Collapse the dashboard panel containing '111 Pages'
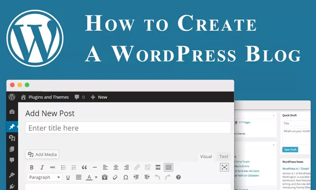Screen dimensions: 316x190 [x=274, y=116]
